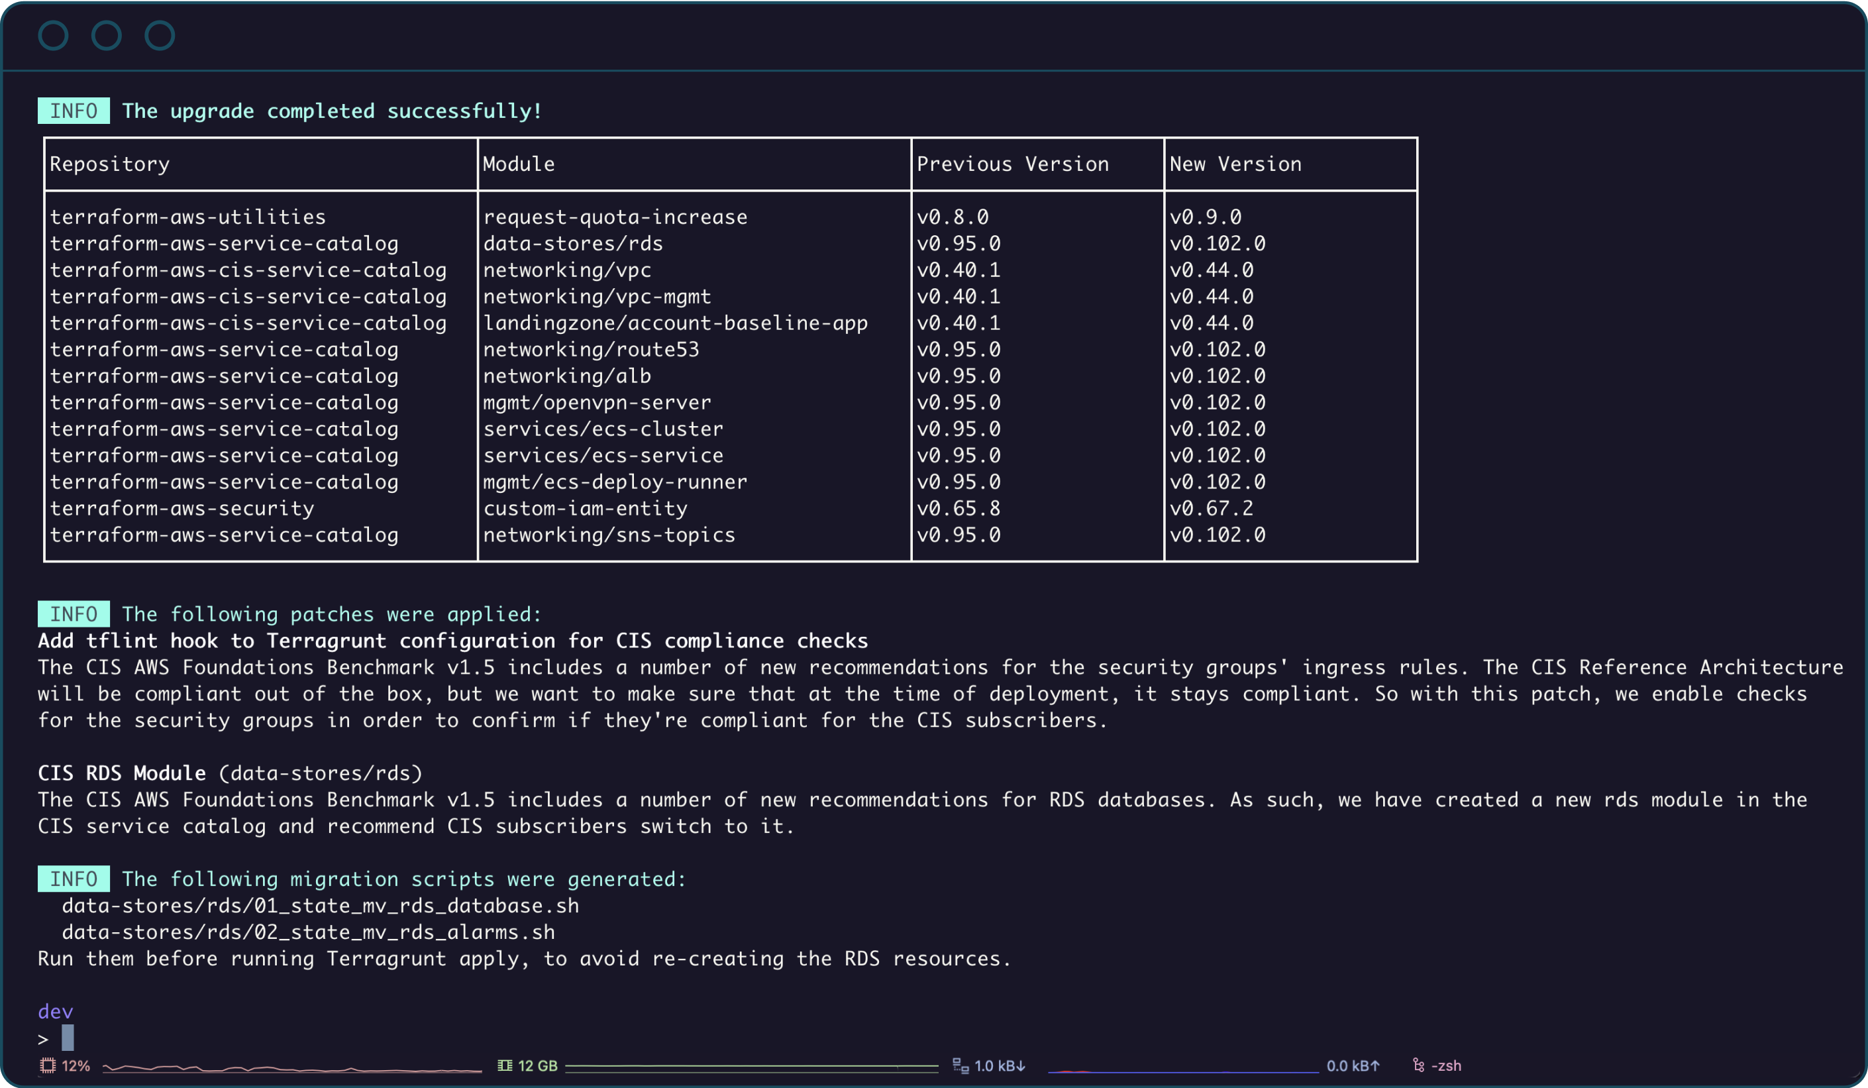Click the terminal cursor block at prompt
The image size is (1868, 1088).
68,1038
